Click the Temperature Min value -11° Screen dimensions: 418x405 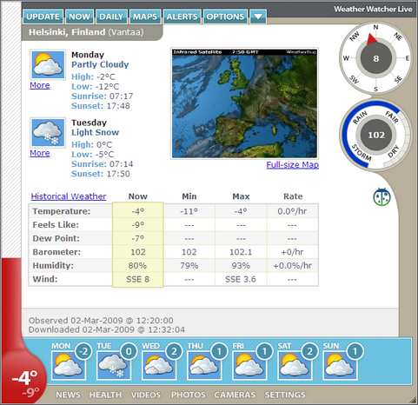click(189, 211)
